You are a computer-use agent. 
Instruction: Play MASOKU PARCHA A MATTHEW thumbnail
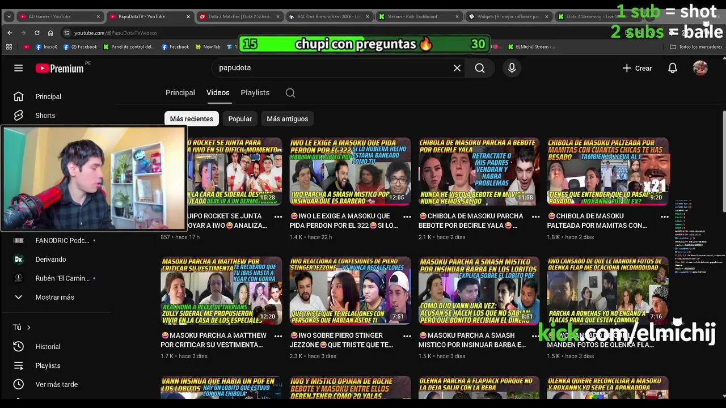(221, 291)
